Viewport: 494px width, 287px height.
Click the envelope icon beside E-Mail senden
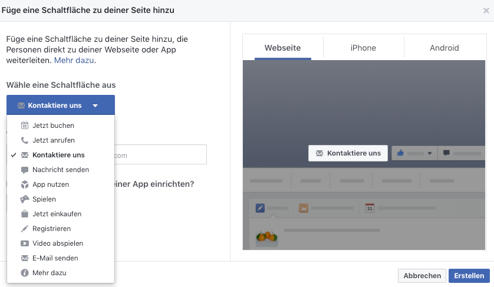(25, 258)
